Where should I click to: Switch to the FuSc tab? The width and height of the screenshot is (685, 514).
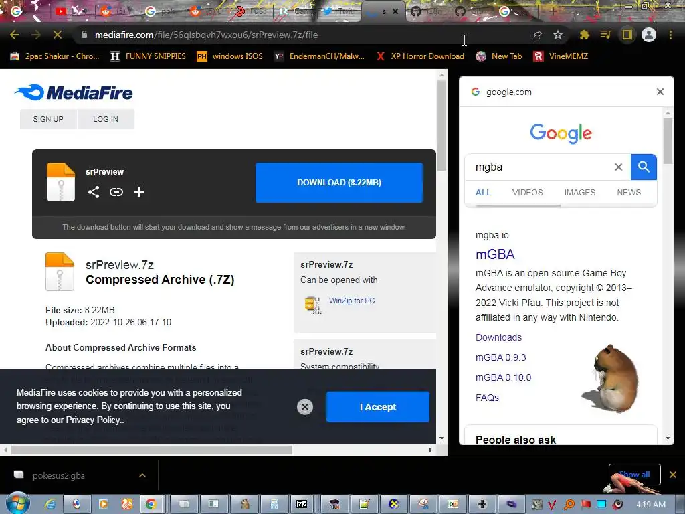point(250,11)
